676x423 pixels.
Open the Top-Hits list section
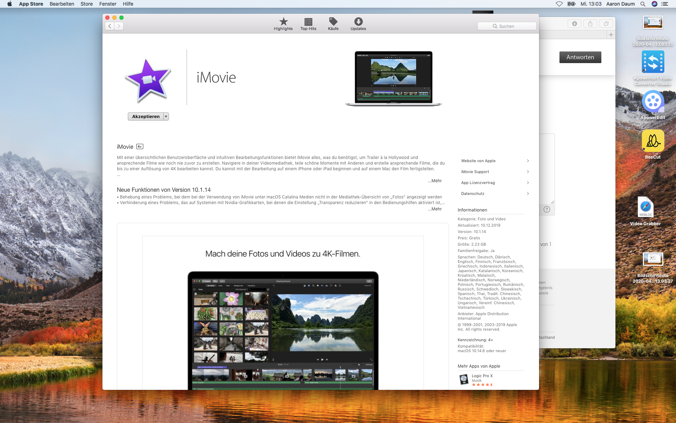308,24
